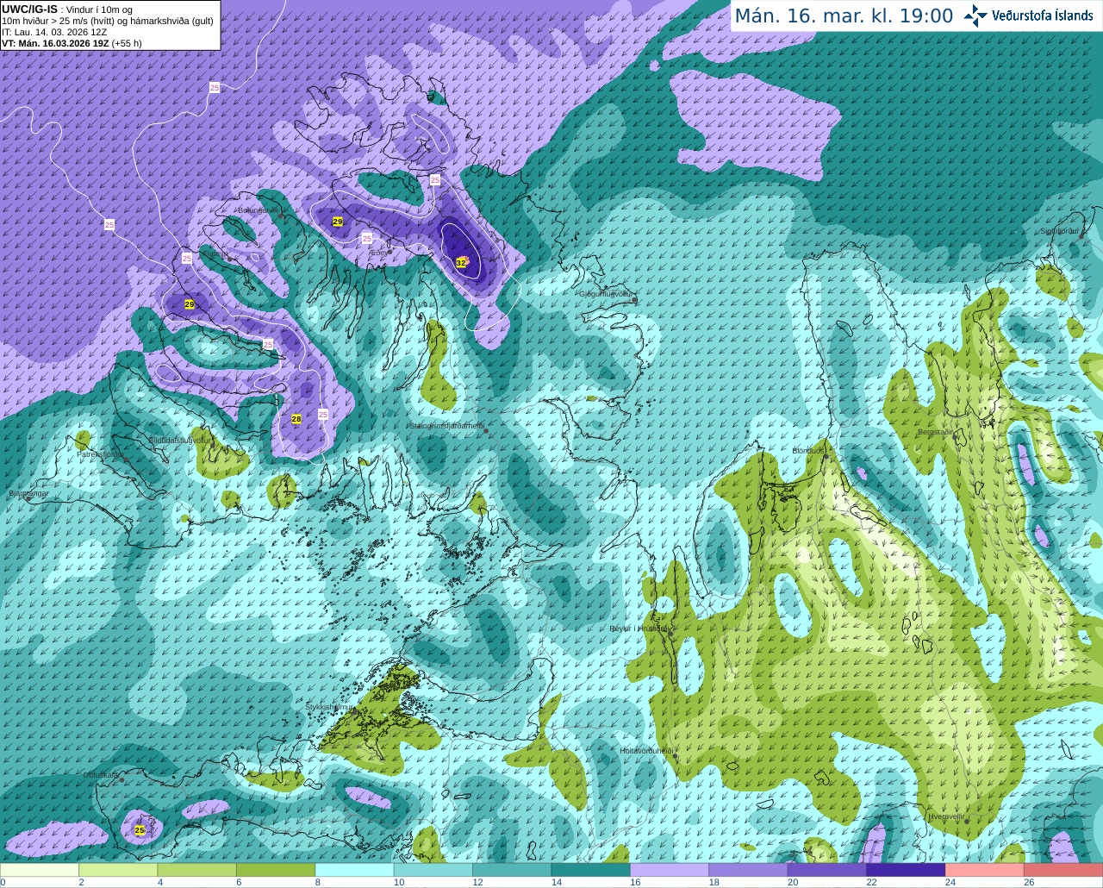Pick the pale cyan 8–10 m/s legend swatch
The width and height of the screenshot is (1103, 888).
[x=355, y=870]
